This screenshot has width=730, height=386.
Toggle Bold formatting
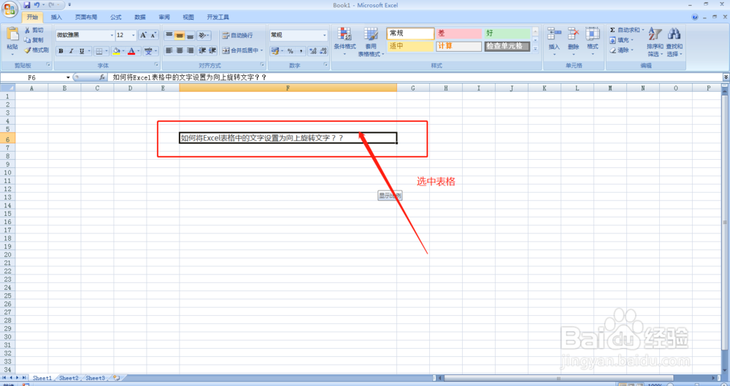tap(61, 51)
